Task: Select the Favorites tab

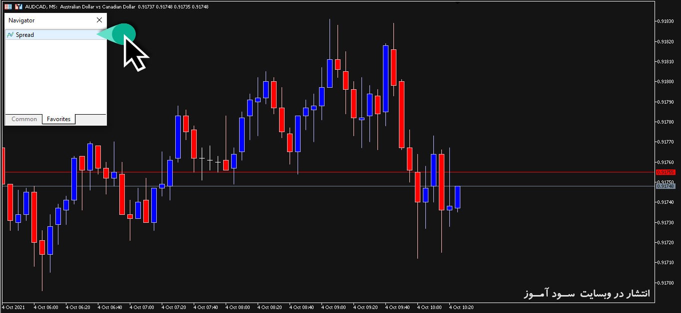Action: pyautogui.click(x=58, y=119)
